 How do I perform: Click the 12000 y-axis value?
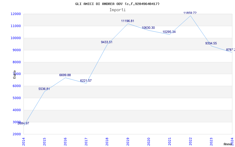(16, 14)
